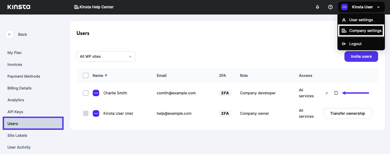Viewport: 390px width, 154px height.
Task: Click Charlie Smith's avatar icon
Action: [x=96, y=93]
